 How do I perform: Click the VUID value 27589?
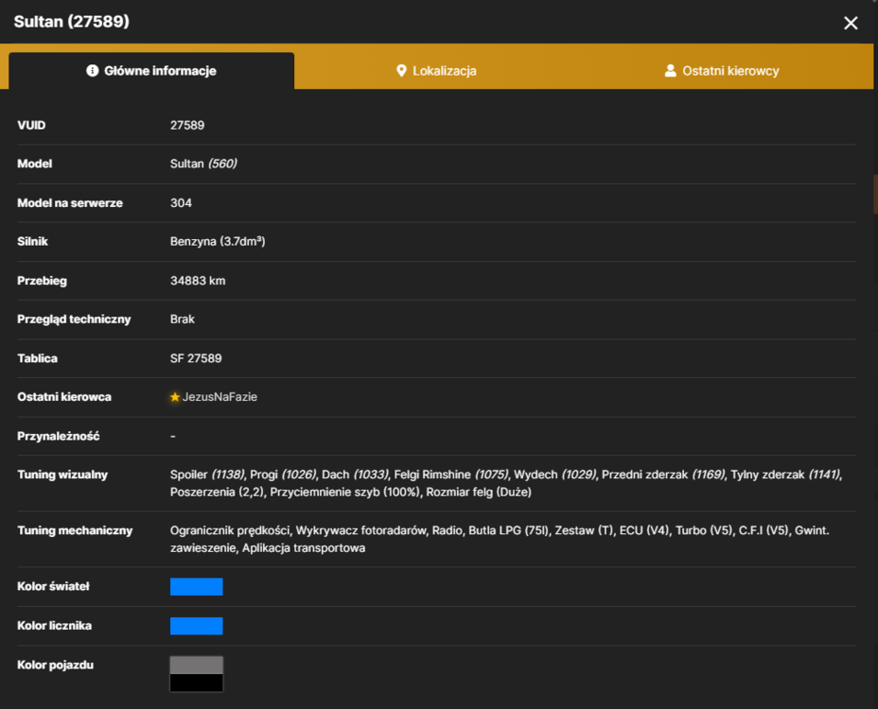[x=187, y=126]
